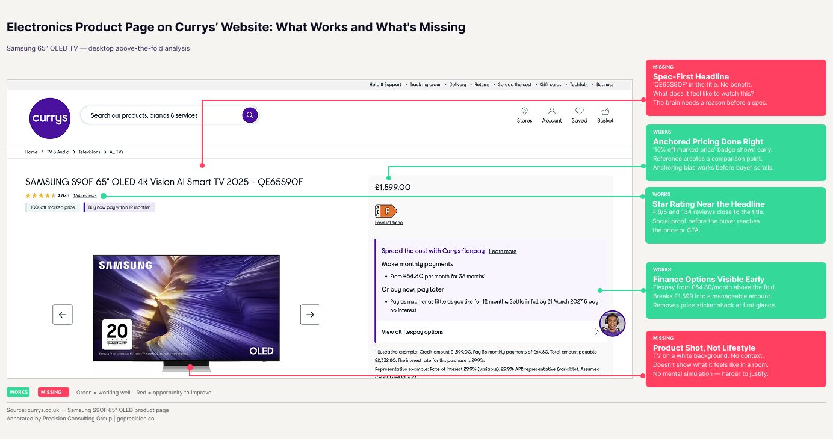This screenshot has width=833, height=439.
Task: Click the purple search magnifier button
Action: click(250, 115)
